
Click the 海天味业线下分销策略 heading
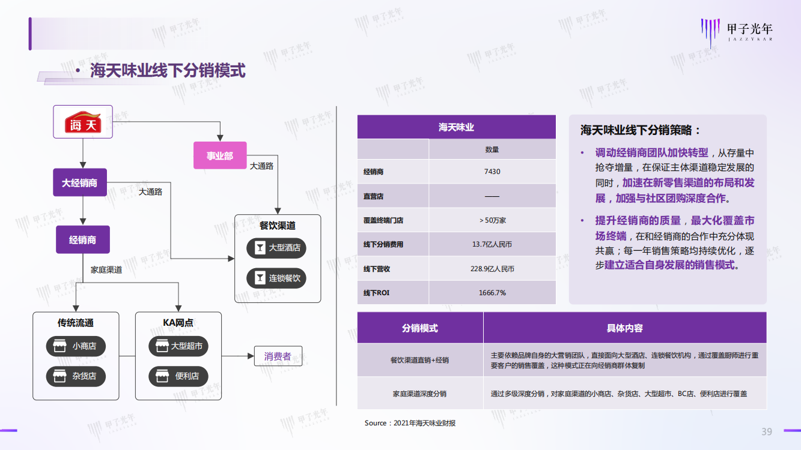[640, 130]
